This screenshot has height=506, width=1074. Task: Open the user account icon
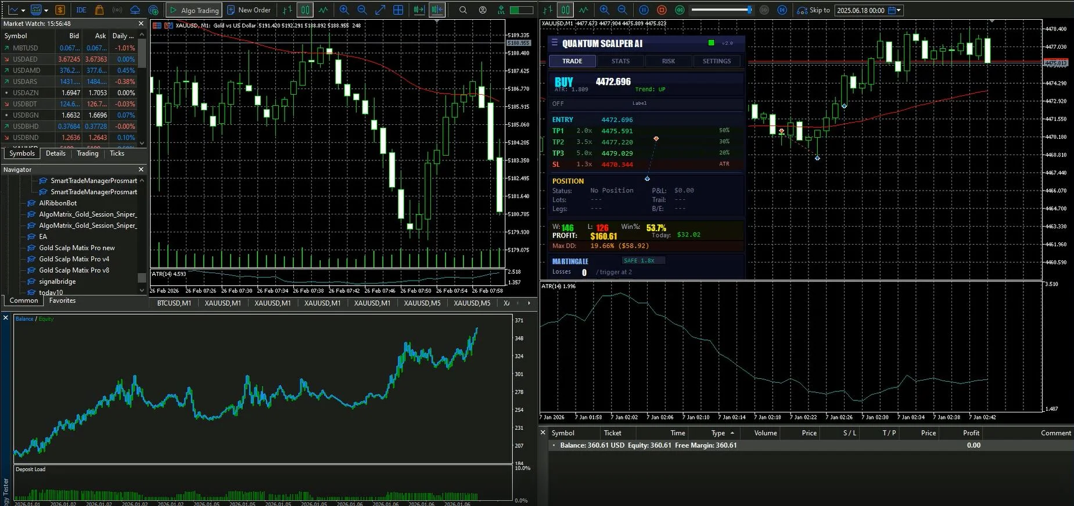point(483,10)
